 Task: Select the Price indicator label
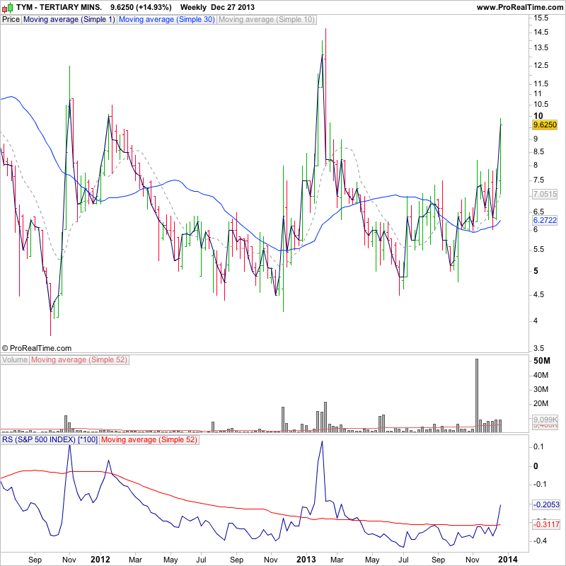click(11, 20)
